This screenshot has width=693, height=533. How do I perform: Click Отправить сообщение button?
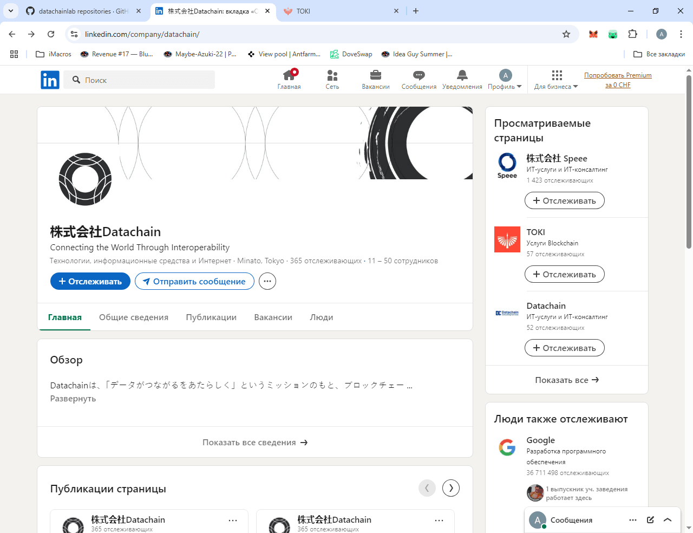194,281
